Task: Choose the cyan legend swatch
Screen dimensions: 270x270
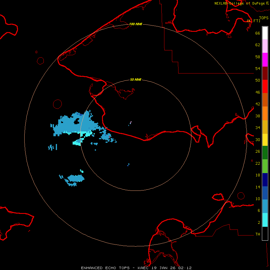Action: click(265, 220)
